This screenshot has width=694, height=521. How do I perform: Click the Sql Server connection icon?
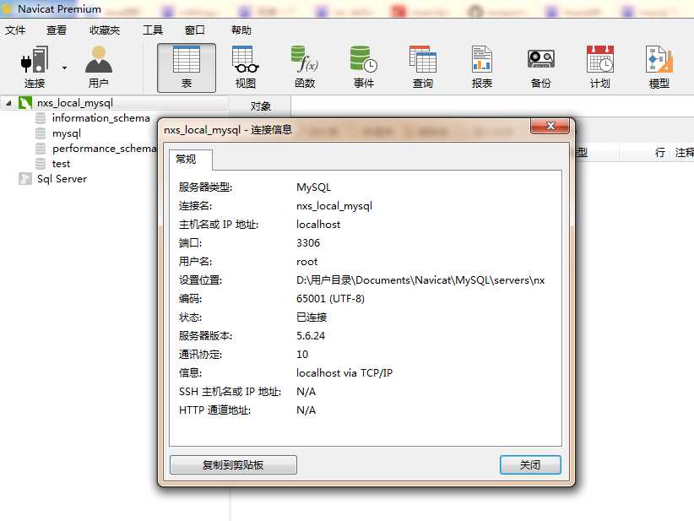point(25,179)
